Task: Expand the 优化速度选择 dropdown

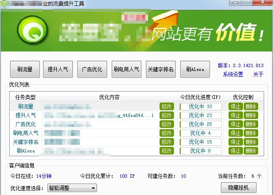Action: 72,187
